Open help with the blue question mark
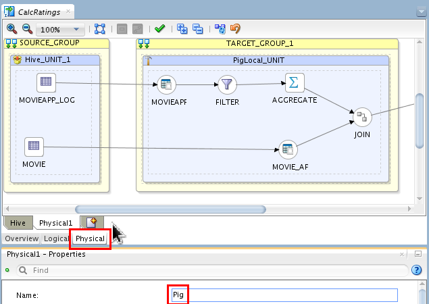429x304 pixels. coord(417,270)
